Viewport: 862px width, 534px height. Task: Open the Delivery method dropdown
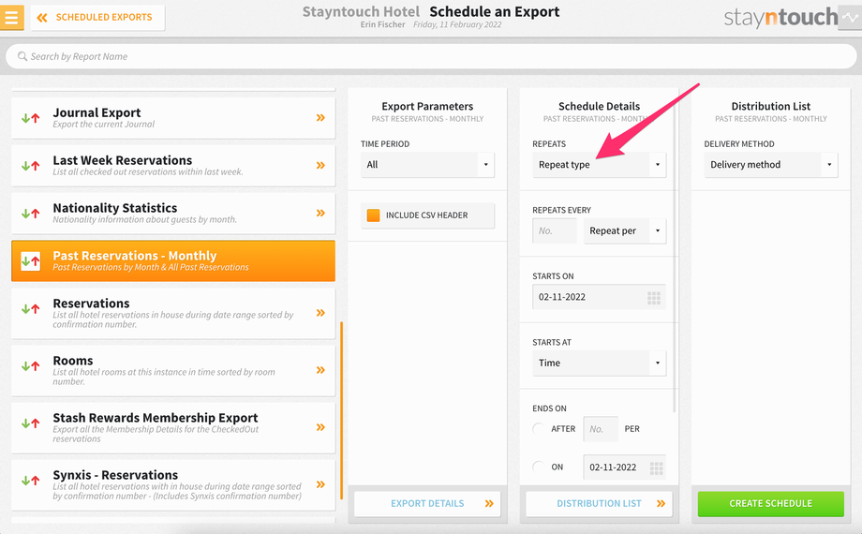[x=771, y=165]
